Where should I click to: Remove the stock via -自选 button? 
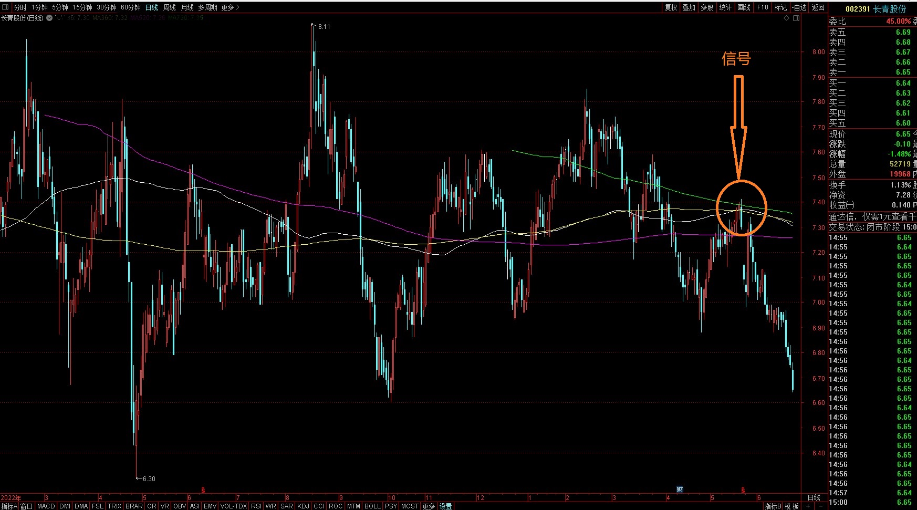click(x=799, y=7)
